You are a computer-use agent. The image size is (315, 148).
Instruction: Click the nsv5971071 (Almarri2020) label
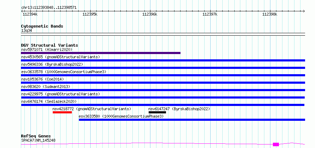pos(47,49)
